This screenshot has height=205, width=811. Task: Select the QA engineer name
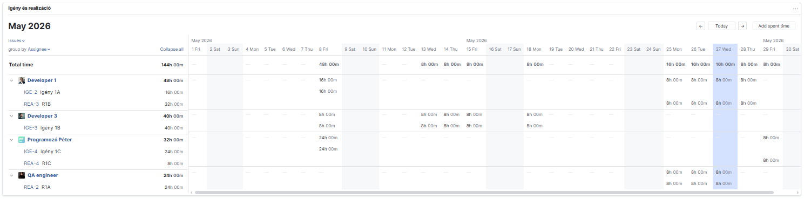43,175
